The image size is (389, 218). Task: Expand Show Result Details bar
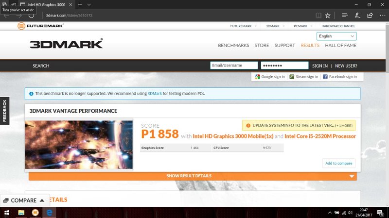(x=193, y=176)
